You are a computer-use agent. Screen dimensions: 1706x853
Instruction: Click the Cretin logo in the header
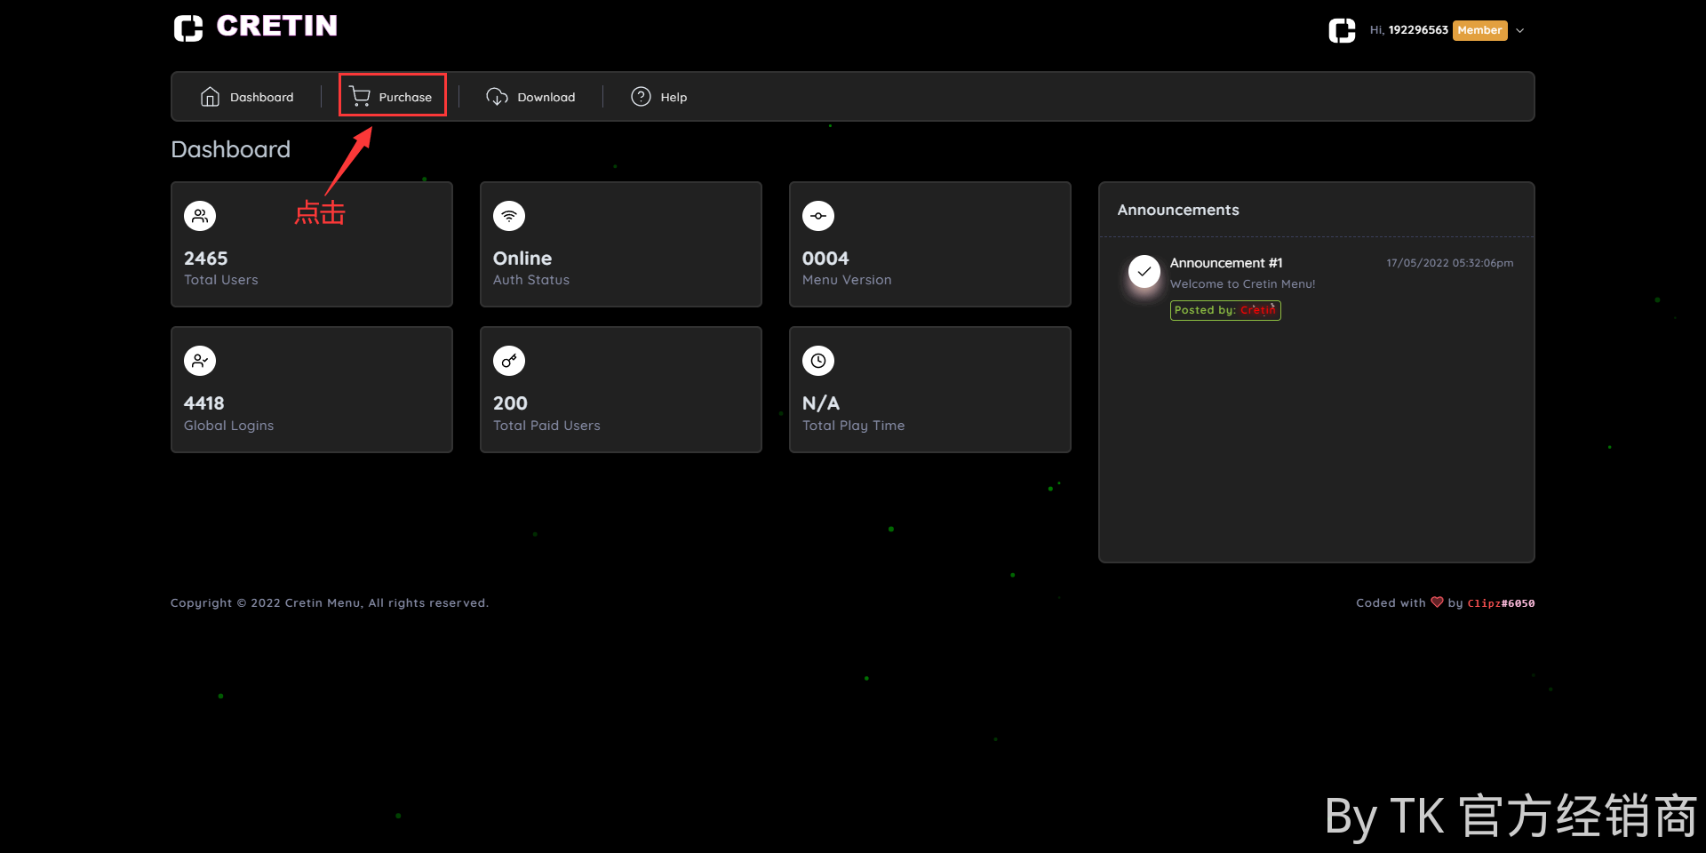pyautogui.click(x=256, y=28)
